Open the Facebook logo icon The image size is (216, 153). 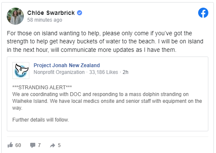pos(203,13)
